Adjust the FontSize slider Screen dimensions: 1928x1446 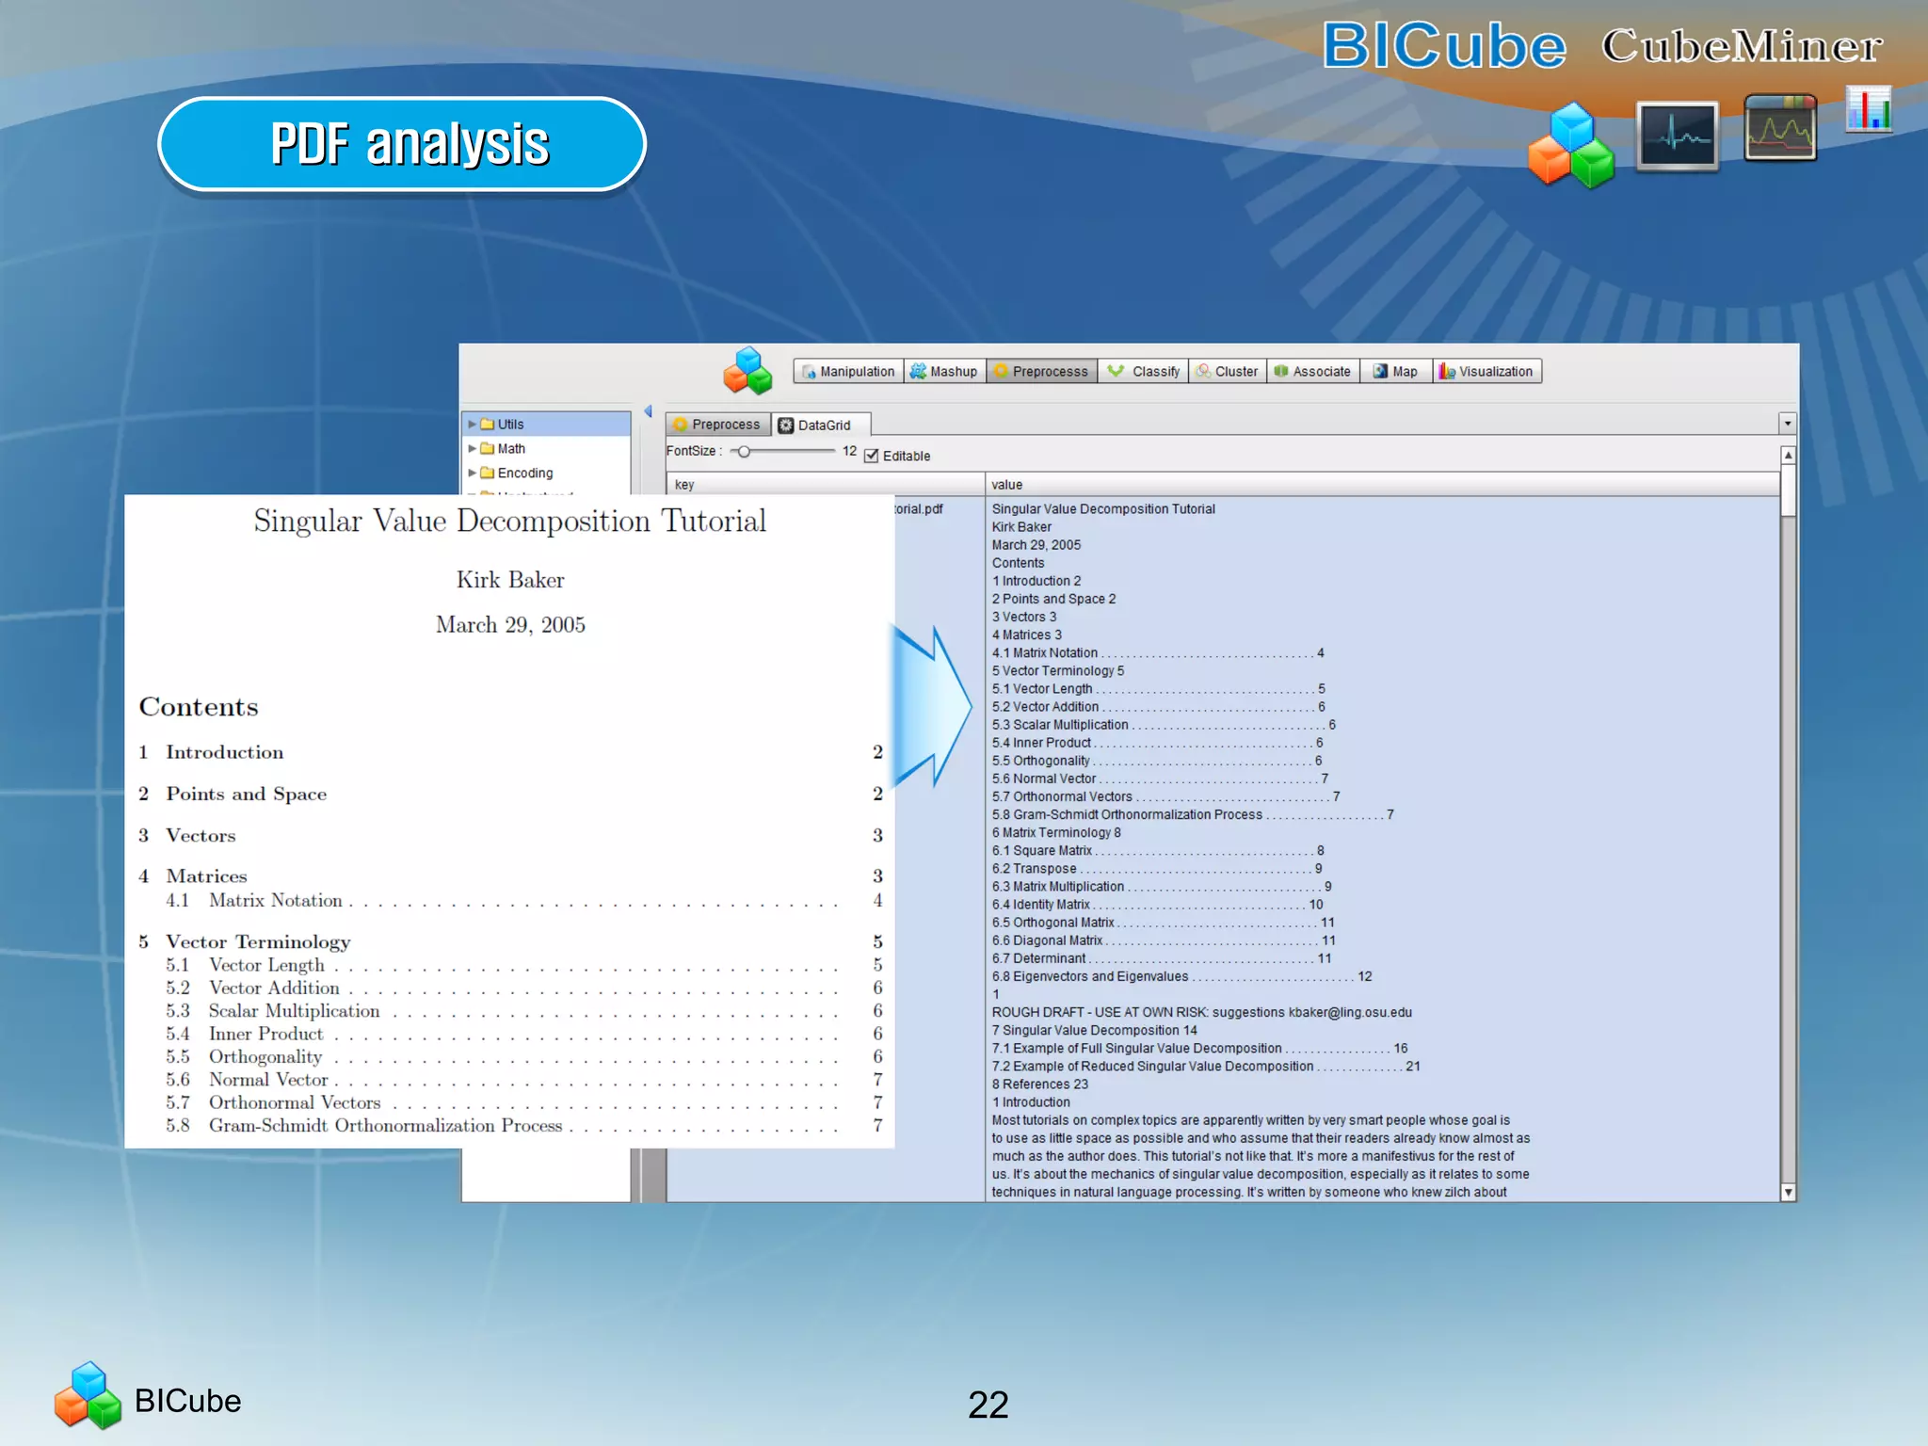pos(744,452)
